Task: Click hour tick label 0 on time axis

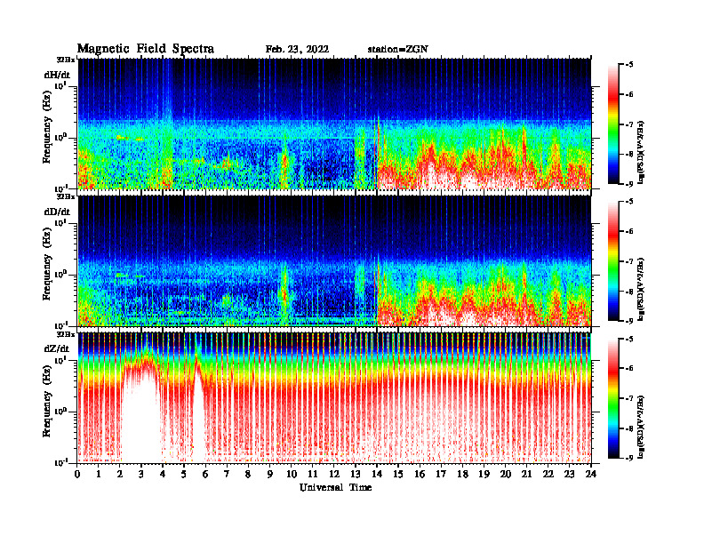Action: [77, 475]
